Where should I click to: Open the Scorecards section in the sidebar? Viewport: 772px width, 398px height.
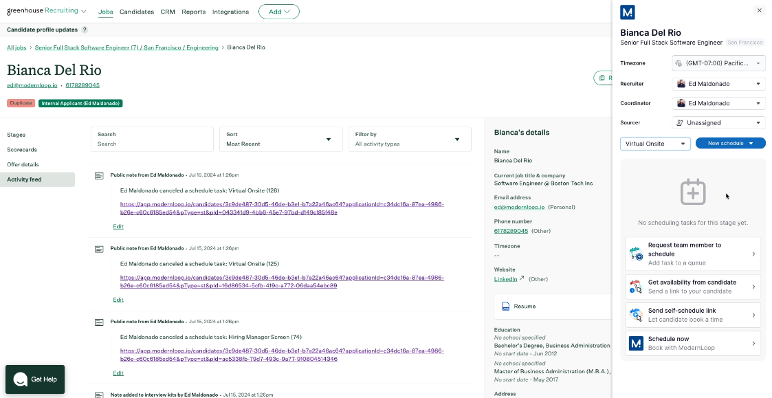tap(22, 149)
